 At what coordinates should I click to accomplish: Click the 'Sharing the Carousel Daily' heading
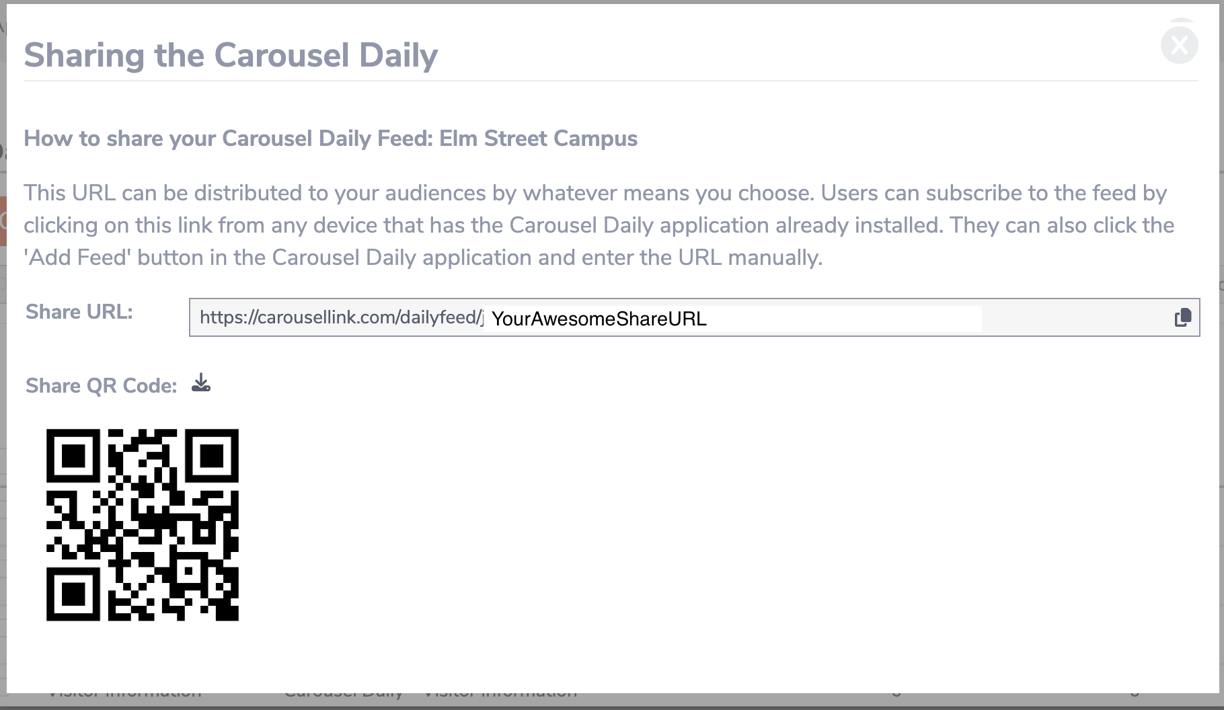[x=231, y=55]
